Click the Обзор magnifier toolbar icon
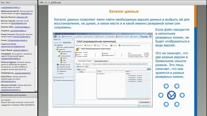This screenshot has height=116, width=207. click(103, 45)
